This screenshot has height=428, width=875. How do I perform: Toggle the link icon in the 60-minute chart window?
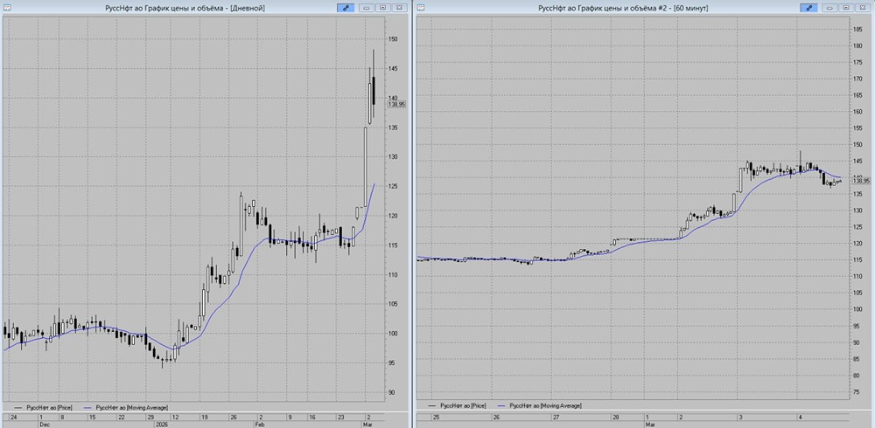pos(808,8)
